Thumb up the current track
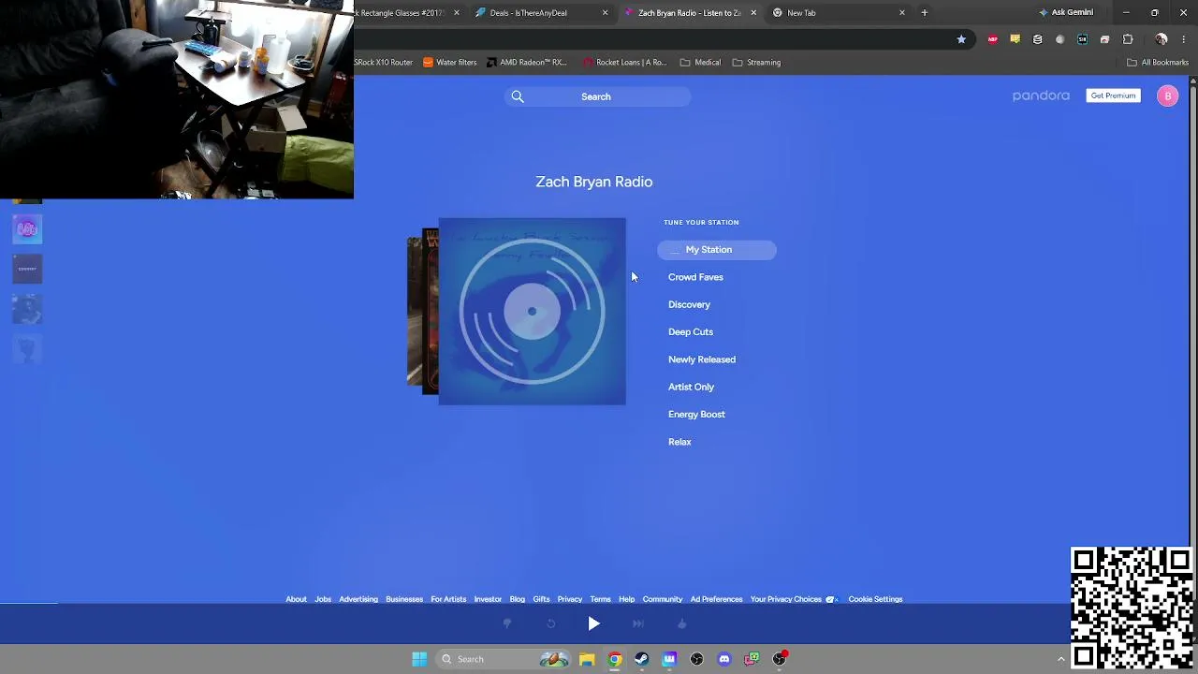 click(681, 623)
